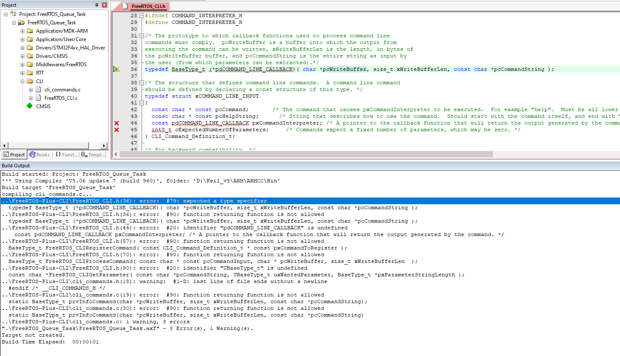Screen dimensions: 620x356
Task: Click '8 Error(s), 1 Warning(s)' summary line
Action: pos(128,328)
